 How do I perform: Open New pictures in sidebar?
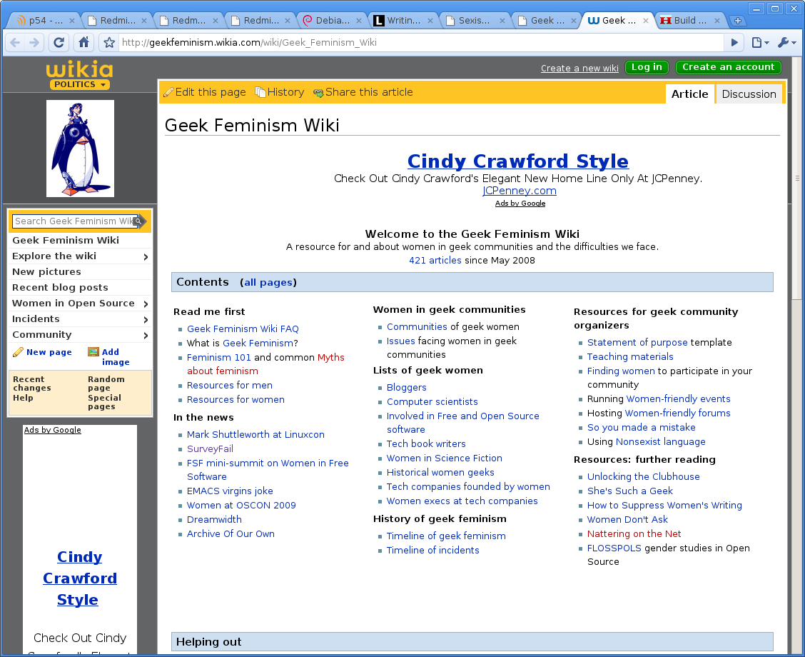pyautogui.click(x=46, y=272)
